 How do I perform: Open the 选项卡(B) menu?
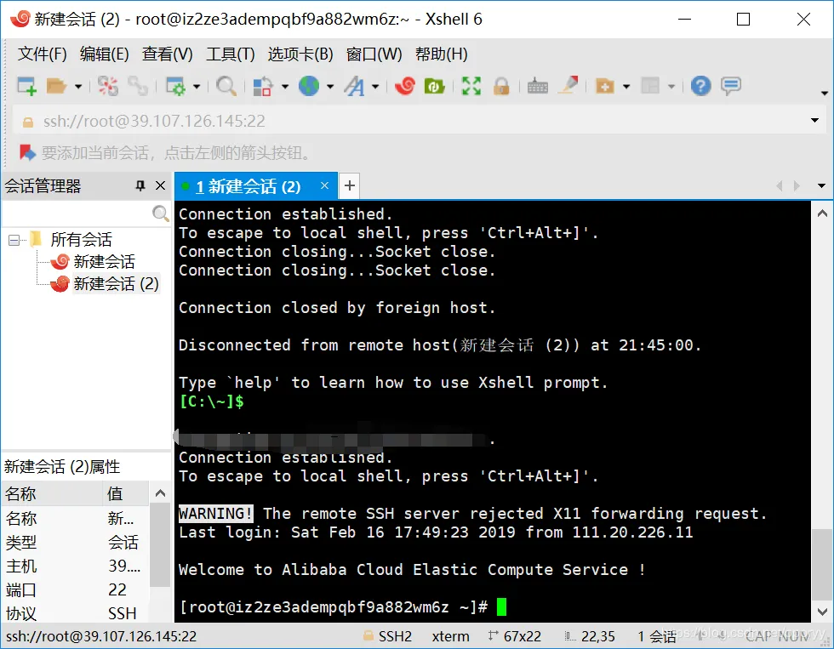point(300,54)
